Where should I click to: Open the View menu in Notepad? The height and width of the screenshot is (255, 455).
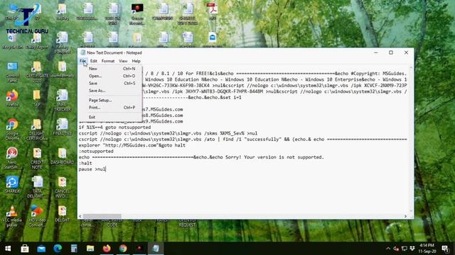(x=123, y=61)
